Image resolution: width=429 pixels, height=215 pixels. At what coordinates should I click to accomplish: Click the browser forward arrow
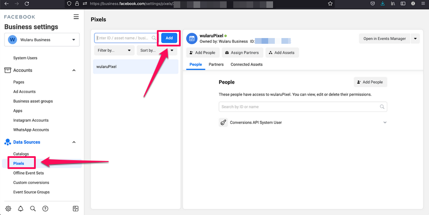16,4
